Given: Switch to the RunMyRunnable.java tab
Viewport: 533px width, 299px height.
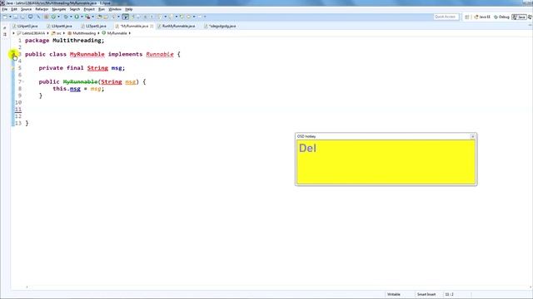Looking at the screenshot, I should [x=176, y=26].
